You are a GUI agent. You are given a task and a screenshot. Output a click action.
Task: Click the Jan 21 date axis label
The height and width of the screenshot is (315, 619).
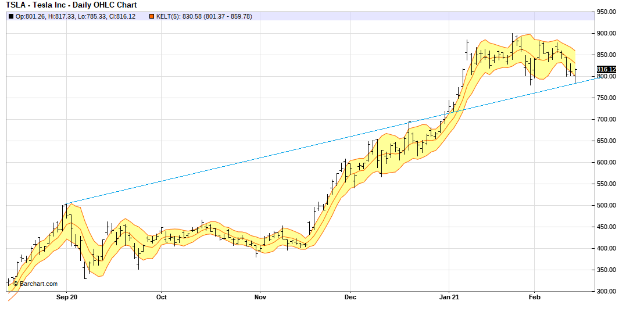pyautogui.click(x=449, y=297)
